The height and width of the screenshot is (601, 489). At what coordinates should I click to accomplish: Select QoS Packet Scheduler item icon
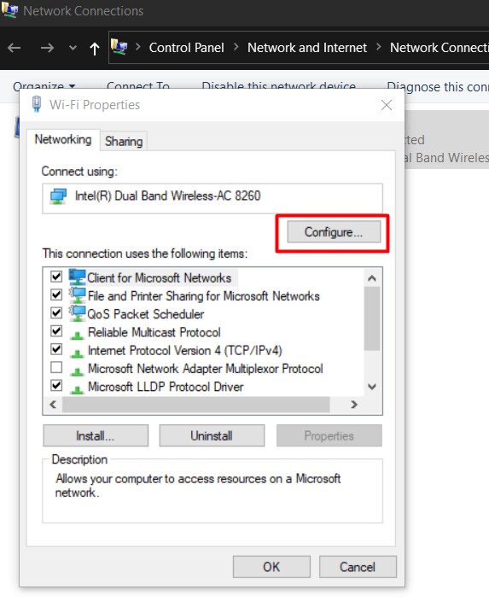pyautogui.click(x=77, y=313)
